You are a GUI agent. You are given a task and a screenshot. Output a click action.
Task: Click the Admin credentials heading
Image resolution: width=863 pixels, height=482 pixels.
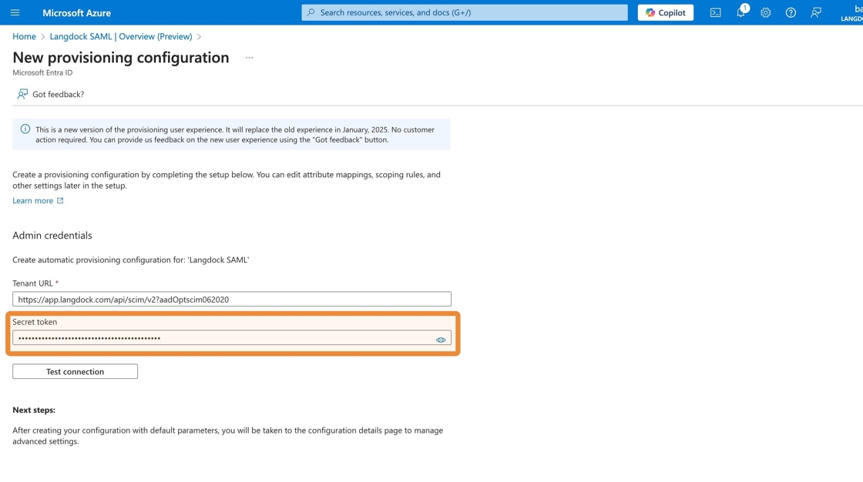coord(52,236)
